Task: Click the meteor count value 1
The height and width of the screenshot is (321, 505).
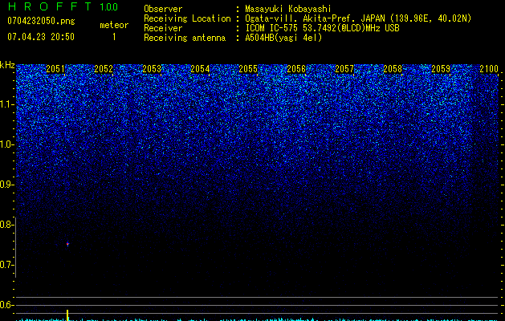Action: tap(114, 37)
